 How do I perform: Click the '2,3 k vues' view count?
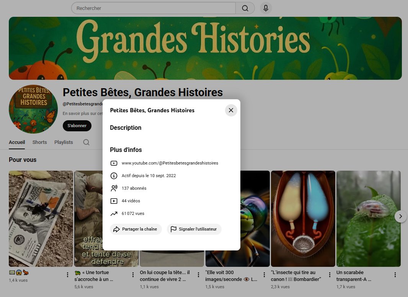[x=280, y=287]
